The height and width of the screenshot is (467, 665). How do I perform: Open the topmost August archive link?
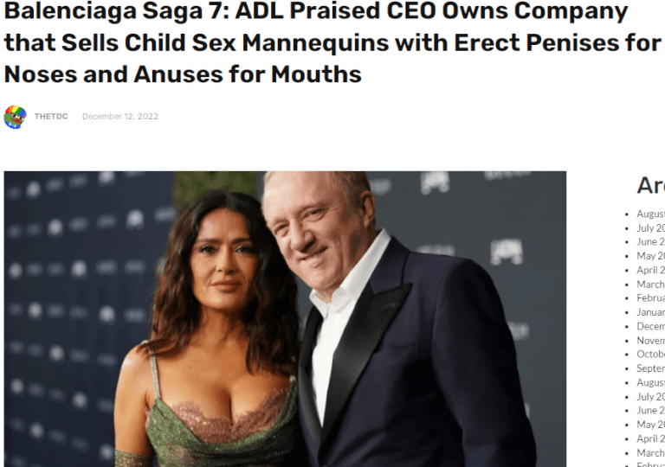point(650,214)
